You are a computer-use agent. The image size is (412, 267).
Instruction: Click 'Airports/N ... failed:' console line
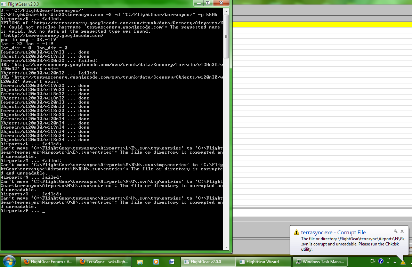[x=31, y=177]
